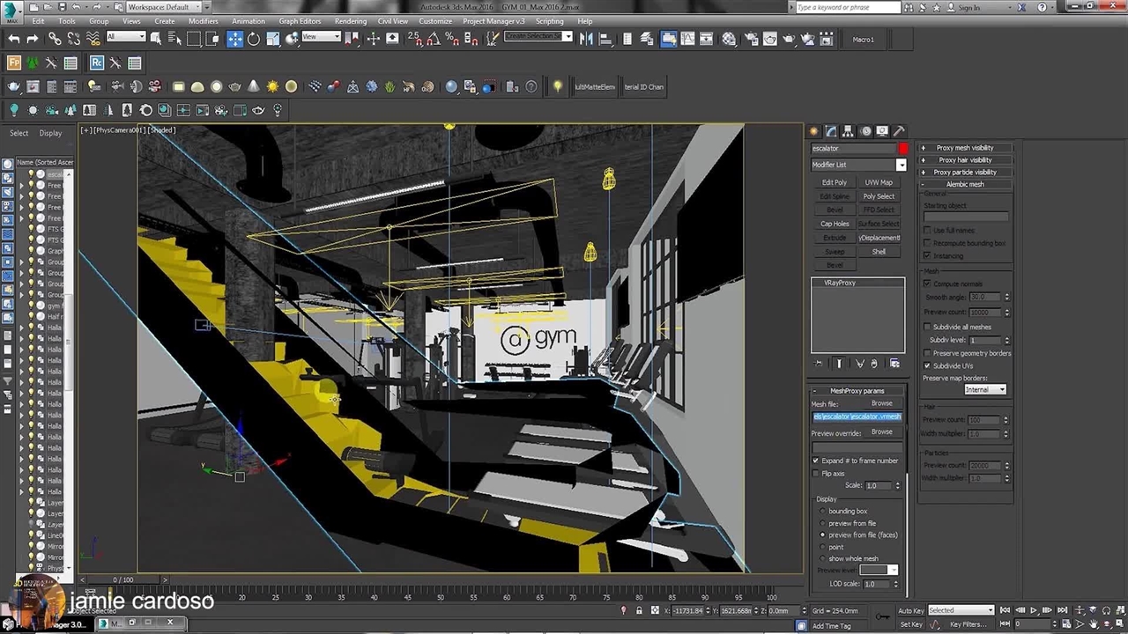This screenshot has height=634, width=1128.
Task: Open the Rendering menu
Action: (350, 21)
